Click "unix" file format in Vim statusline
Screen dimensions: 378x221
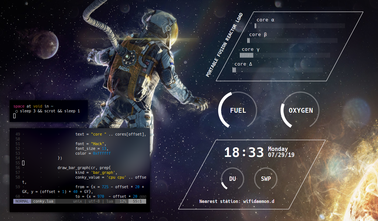(x=78, y=201)
